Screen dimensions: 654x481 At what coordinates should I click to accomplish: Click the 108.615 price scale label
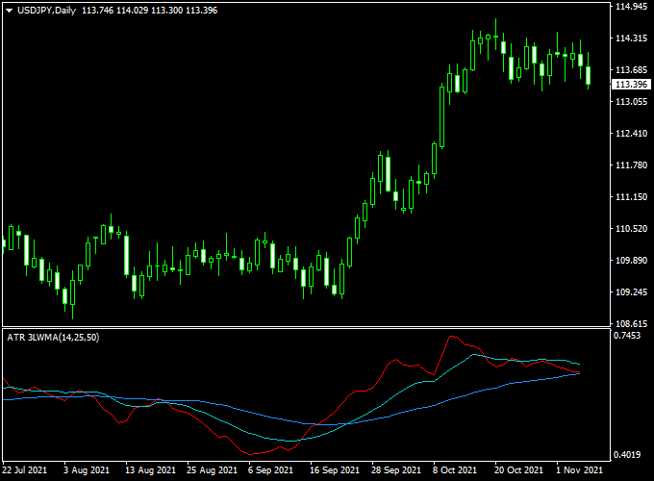point(632,323)
